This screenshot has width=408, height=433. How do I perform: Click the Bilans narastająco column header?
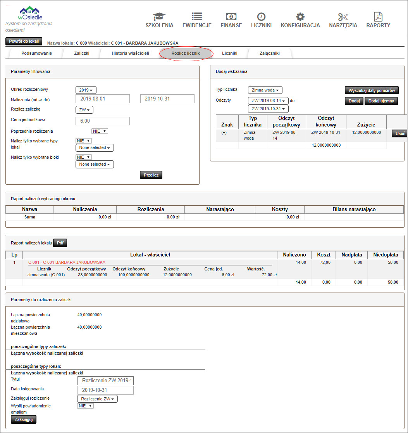point(354,209)
